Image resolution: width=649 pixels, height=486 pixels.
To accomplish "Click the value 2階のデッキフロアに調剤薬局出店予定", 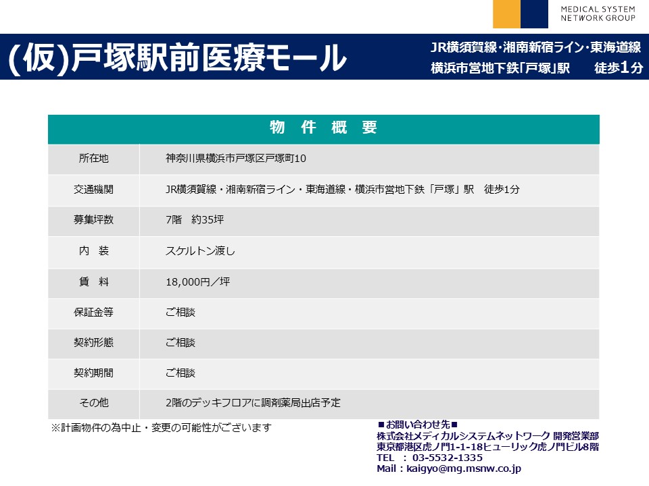I will pyautogui.click(x=253, y=402).
